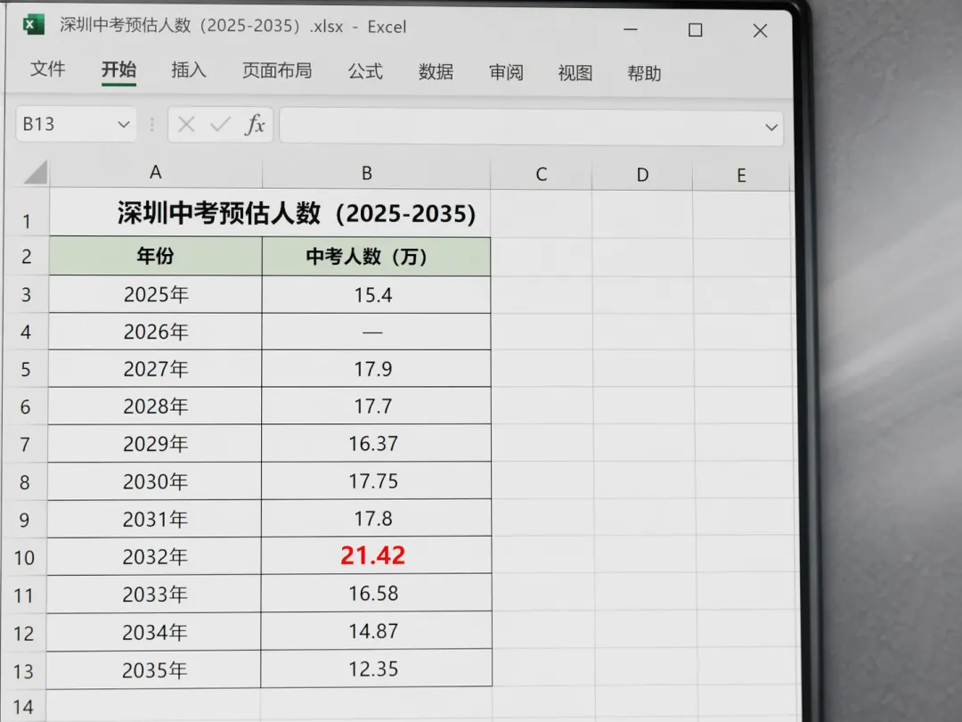Click the Excel app icon in title bar
The height and width of the screenshot is (722, 962).
[33, 25]
